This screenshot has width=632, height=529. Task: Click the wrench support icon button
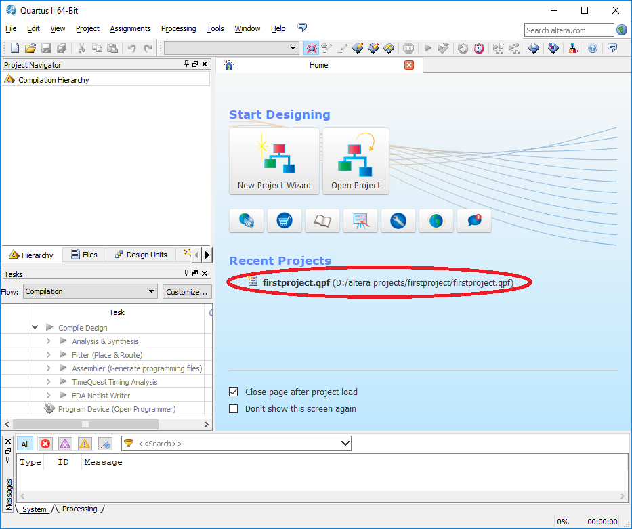point(398,221)
